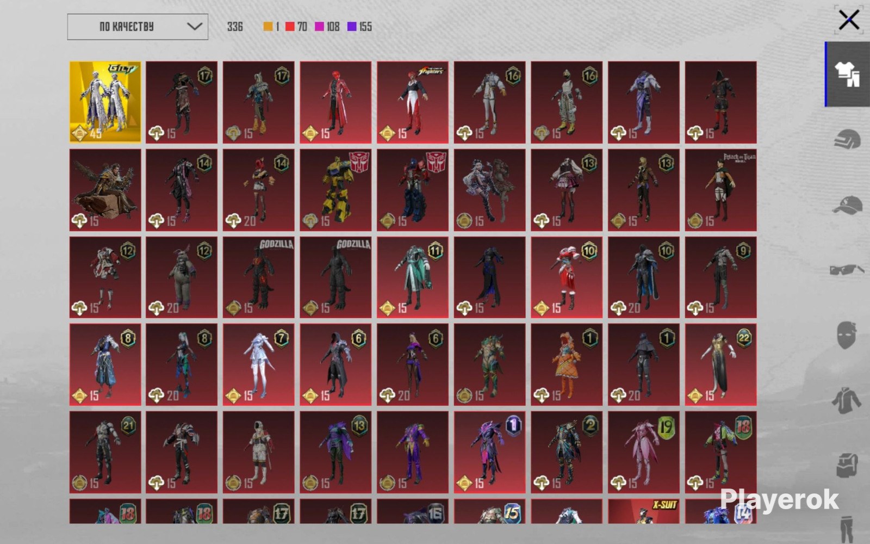Viewport: 870px width, 544px height.
Task: Pick the gold-black outfit with badge 22
Action: tap(720, 364)
